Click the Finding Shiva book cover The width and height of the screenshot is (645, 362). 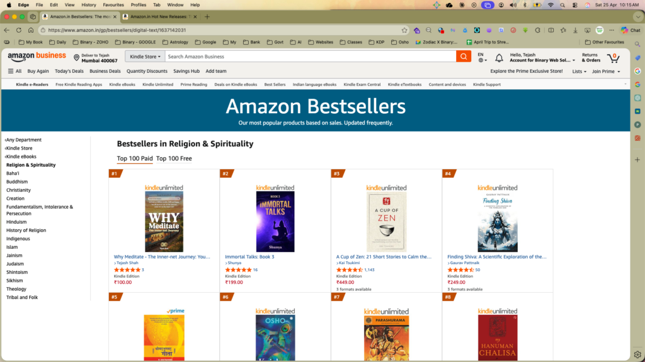click(x=498, y=221)
